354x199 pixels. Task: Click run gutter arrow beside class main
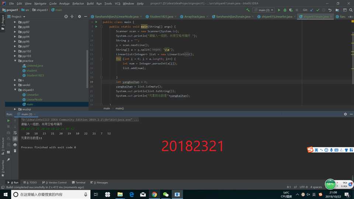click(96, 22)
